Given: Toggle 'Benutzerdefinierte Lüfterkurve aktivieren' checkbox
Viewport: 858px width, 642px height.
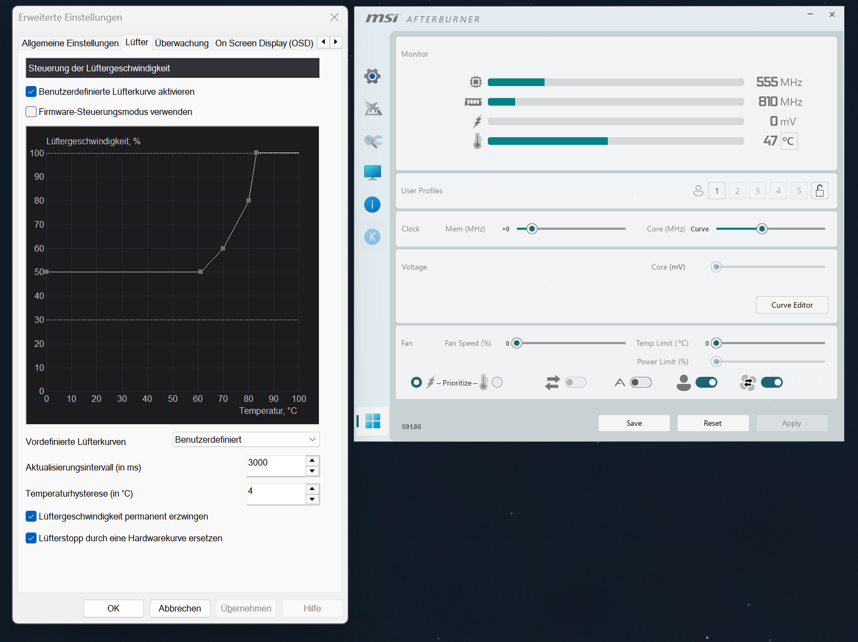Looking at the screenshot, I should [x=31, y=91].
